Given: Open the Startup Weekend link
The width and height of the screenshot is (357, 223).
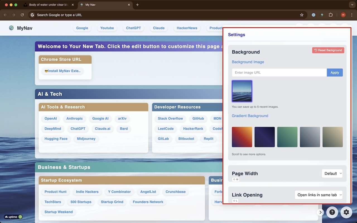Looking at the screenshot, I should coord(59,212).
